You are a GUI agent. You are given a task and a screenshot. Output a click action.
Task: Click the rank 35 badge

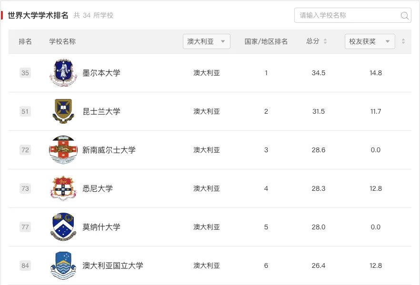click(x=25, y=73)
